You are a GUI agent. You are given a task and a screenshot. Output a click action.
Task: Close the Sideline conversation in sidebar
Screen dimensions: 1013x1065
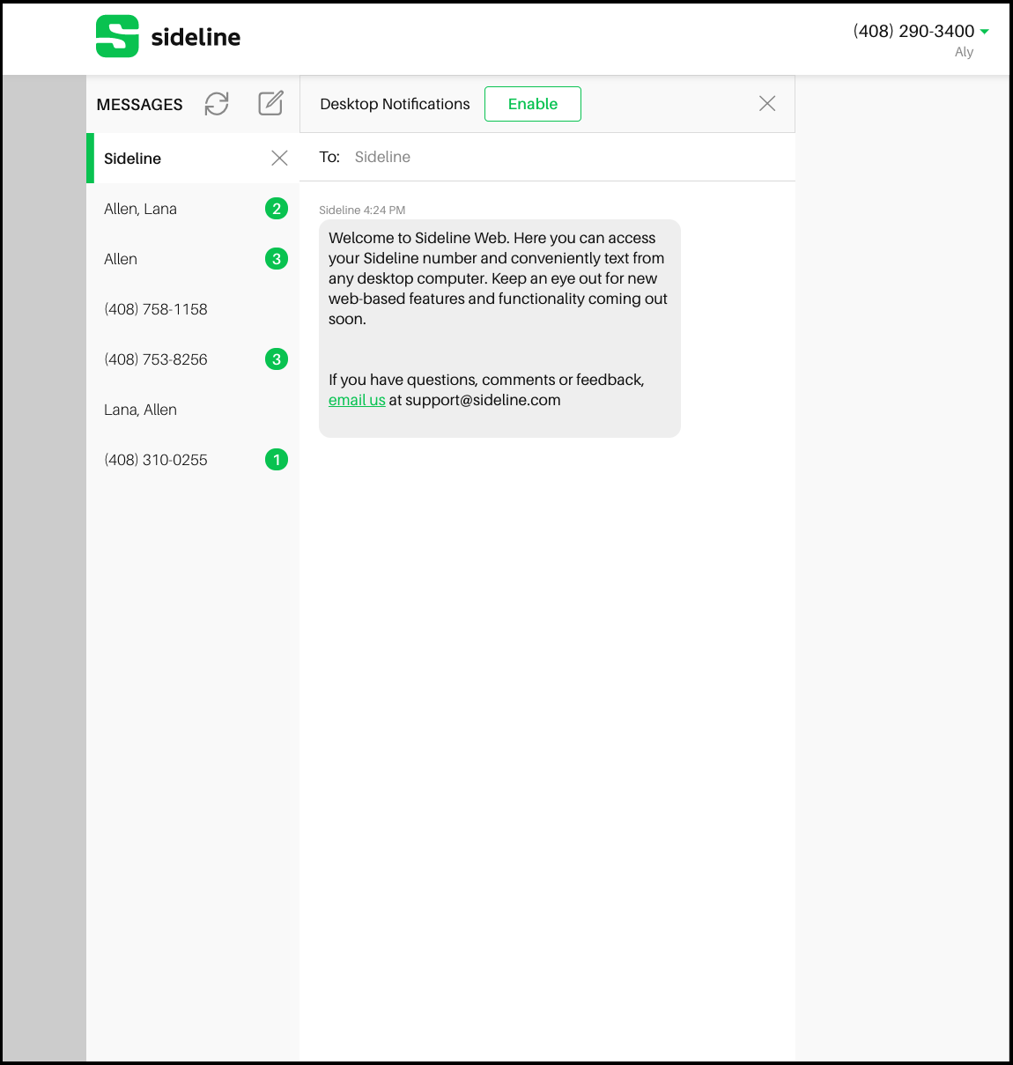click(279, 158)
